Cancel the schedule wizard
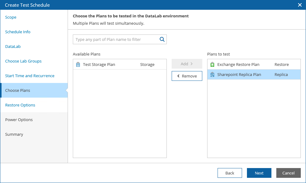 coord(288,173)
